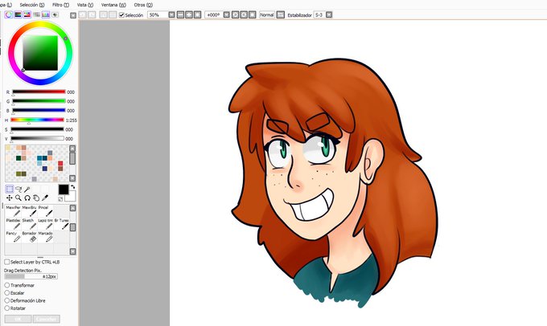Viewport: 547px width, 326px height.
Task: Click the H hue color slider
Action: pos(37,120)
